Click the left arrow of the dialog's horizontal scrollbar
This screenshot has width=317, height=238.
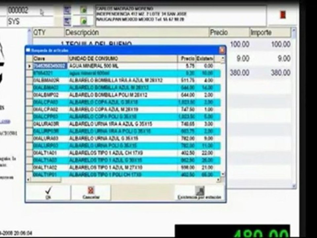28,179
